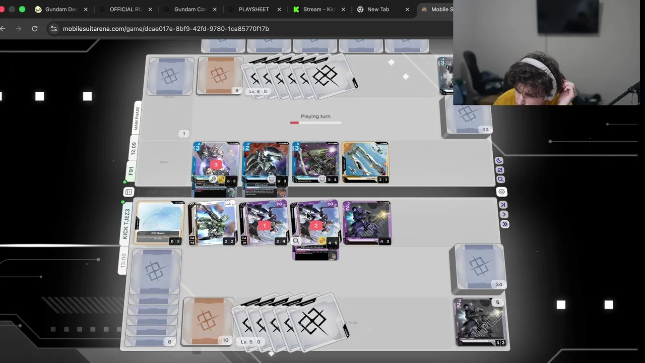The height and width of the screenshot is (363, 645).
Task: Click the crossed-square icon below the moon
Action: point(500,170)
